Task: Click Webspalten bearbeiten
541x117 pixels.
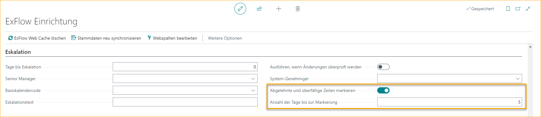Action: (x=172, y=38)
